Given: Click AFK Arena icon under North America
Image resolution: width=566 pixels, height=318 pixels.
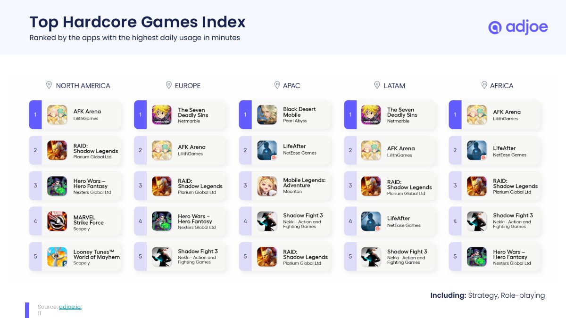Looking at the screenshot, I should [x=57, y=114].
